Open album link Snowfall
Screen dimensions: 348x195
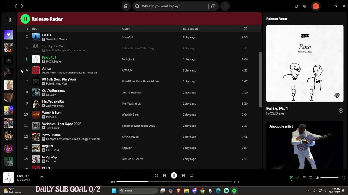click(127, 37)
